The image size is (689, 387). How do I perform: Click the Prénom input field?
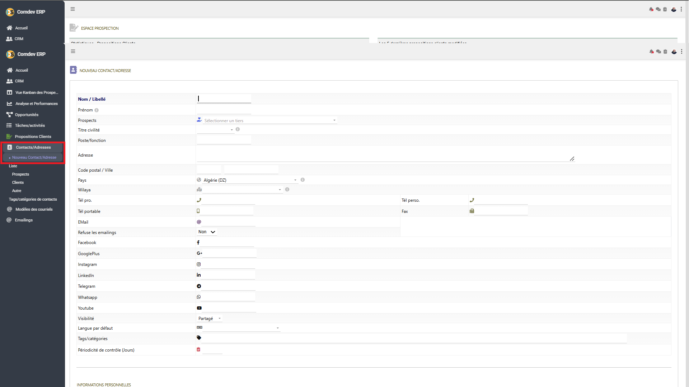[x=224, y=110]
